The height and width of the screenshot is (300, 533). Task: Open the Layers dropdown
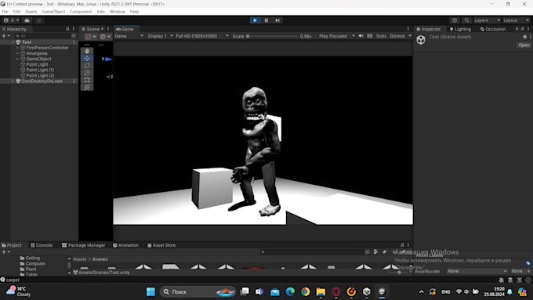487,20
